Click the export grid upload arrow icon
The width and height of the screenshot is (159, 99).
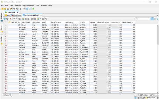click(11, 19)
